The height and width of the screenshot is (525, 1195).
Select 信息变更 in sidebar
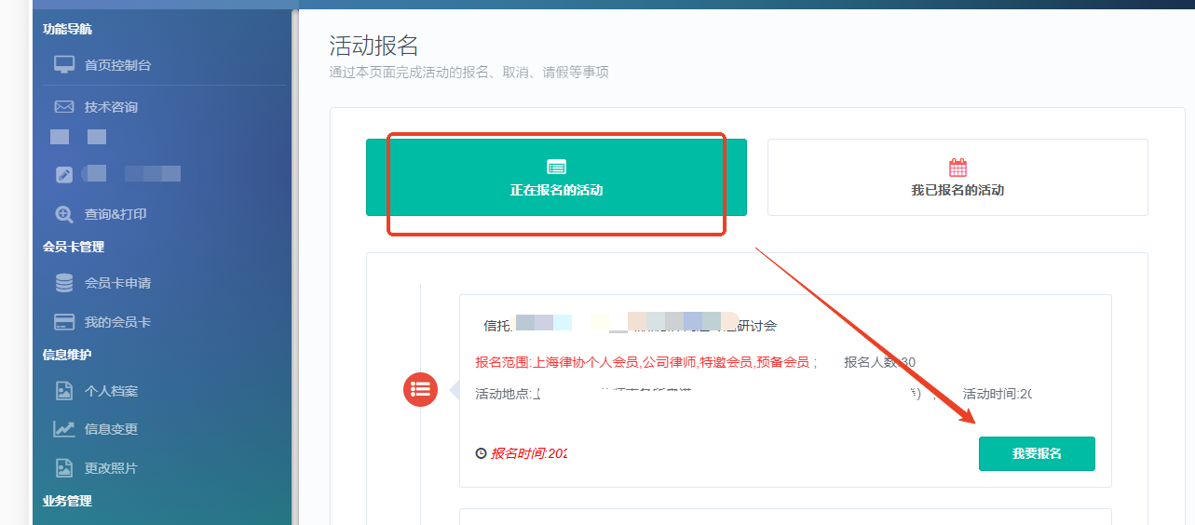pyautogui.click(x=111, y=429)
